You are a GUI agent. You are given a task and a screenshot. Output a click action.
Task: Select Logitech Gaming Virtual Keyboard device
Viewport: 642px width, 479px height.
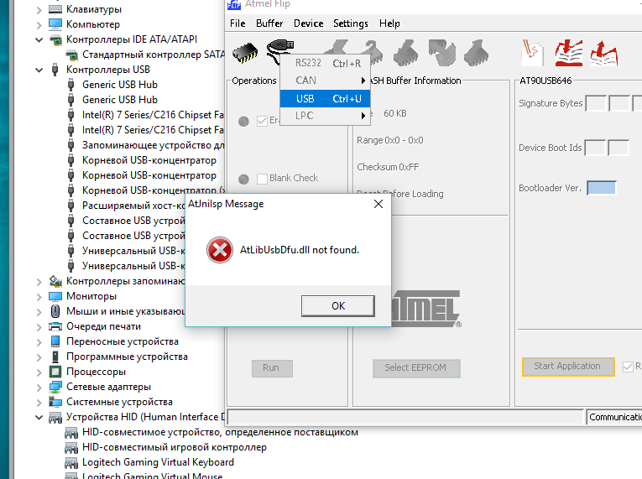[x=158, y=462]
